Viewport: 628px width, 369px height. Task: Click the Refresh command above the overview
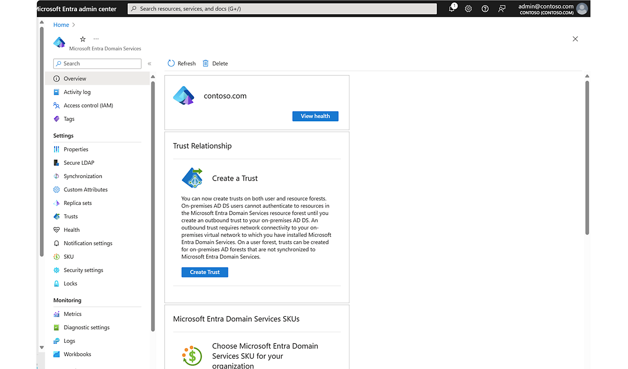[x=181, y=63]
